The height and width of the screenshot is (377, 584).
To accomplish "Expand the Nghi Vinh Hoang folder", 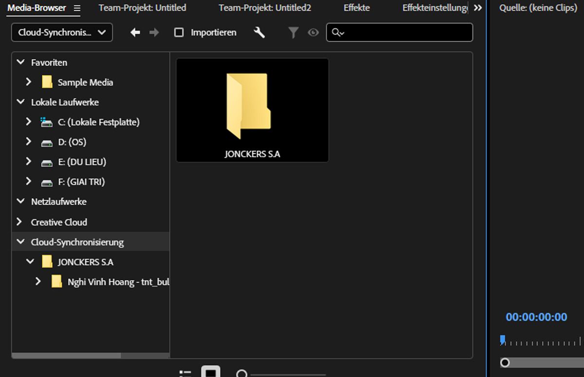I will tap(38, 281).
